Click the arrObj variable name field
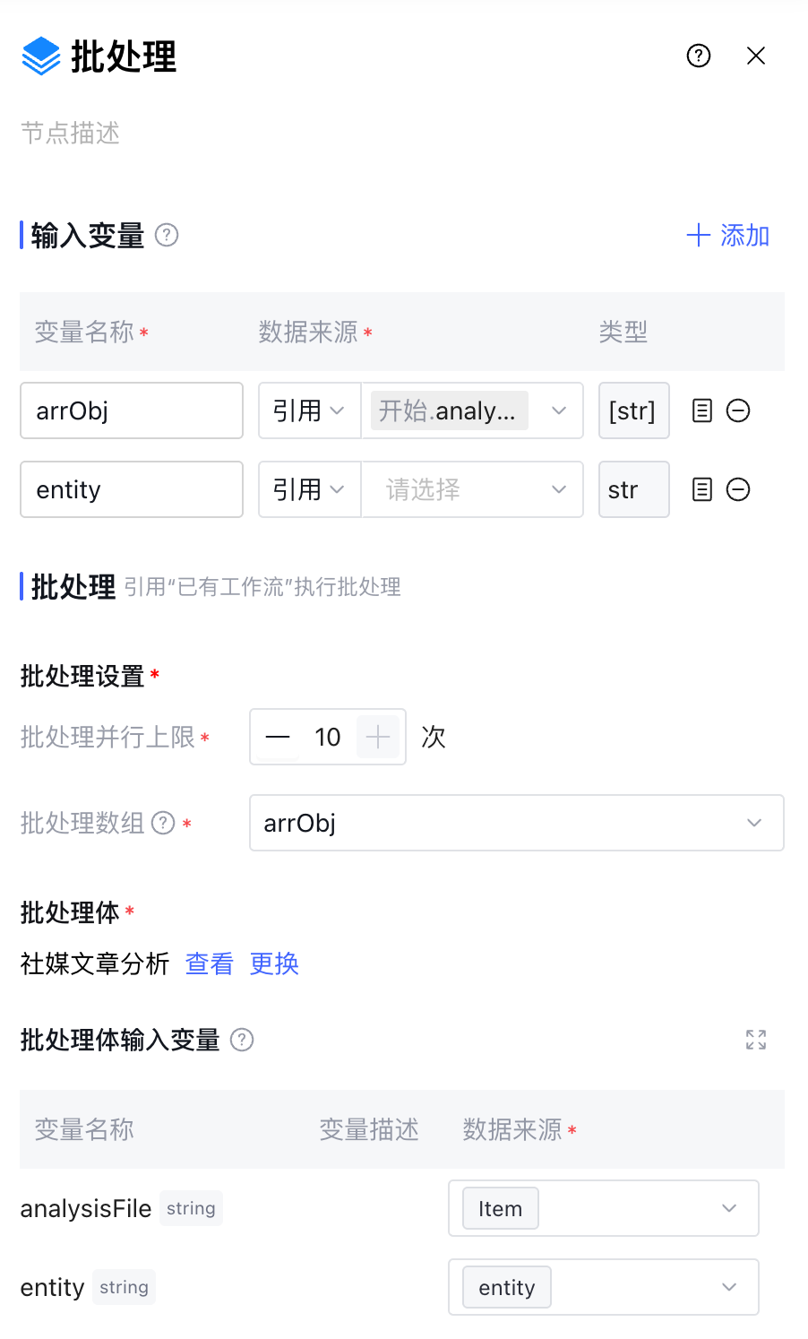808x1339 pixels. point(132,410)
